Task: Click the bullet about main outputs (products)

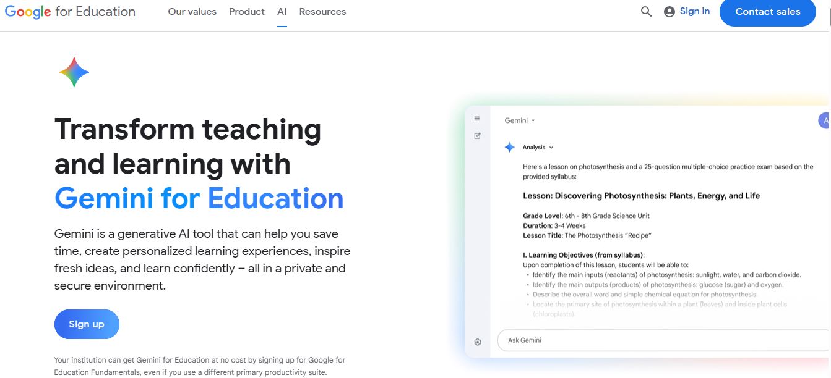Action: pyautogui.click(x=655, y=285)
